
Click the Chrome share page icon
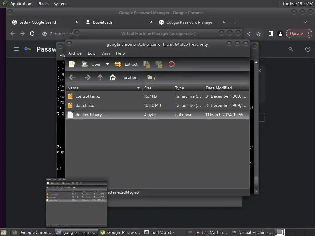click(249, 34)
